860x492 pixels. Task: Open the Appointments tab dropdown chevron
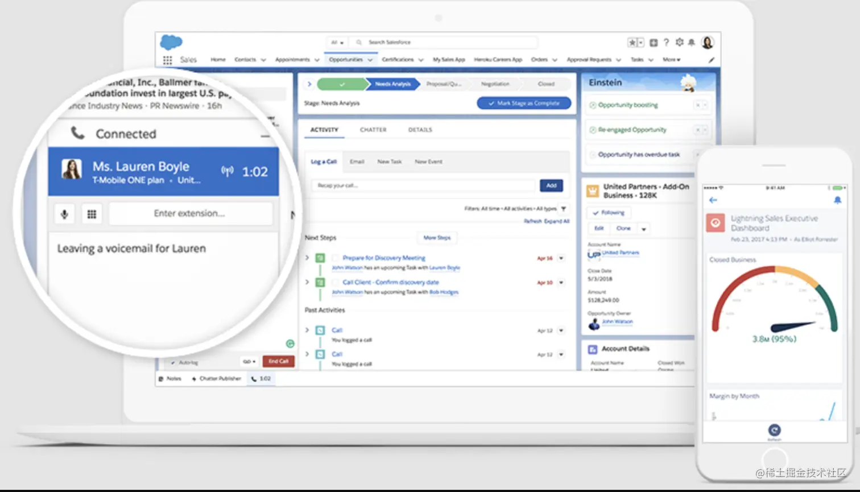(317, 60)
